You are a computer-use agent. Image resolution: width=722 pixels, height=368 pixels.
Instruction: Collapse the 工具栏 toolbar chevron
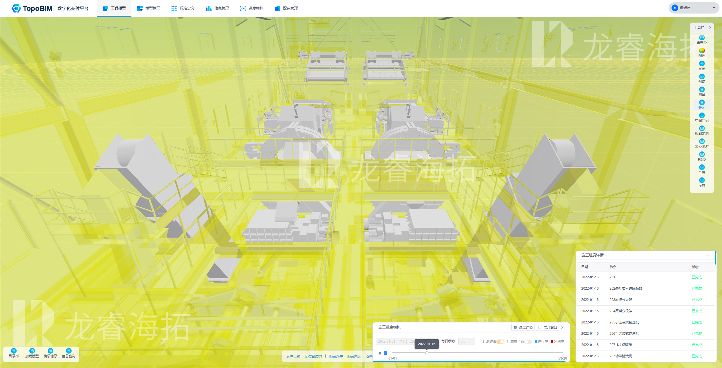pos(710,28)
